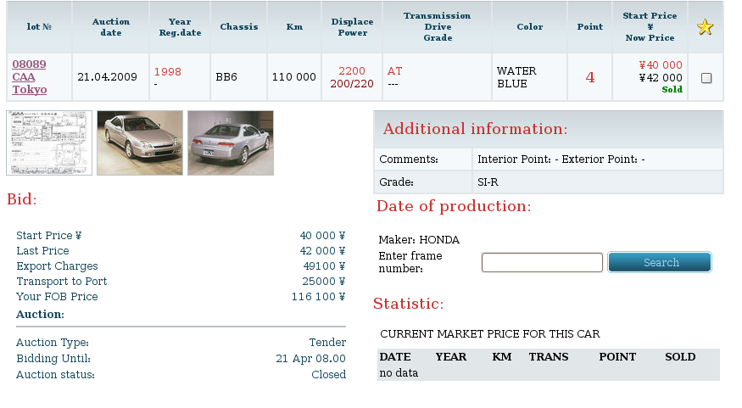
Task: Select Last Price value 42 000 ¥
Action: [322, 251]
